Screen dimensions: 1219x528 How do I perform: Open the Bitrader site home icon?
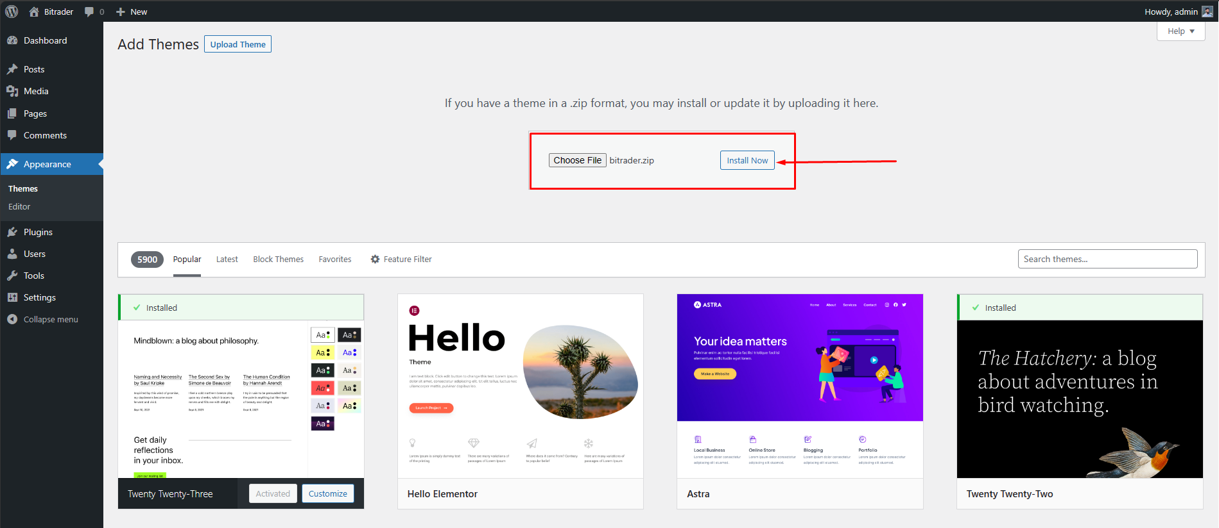pyautogui.click(x=35, y=12)
